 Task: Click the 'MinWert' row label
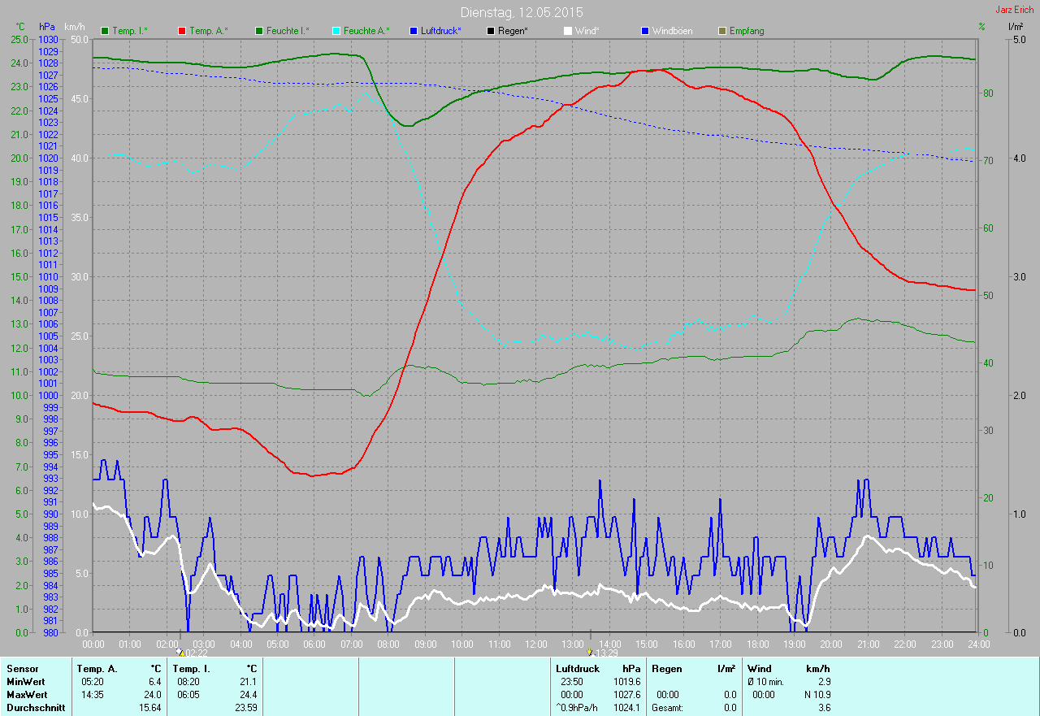(x=26, y=682)
